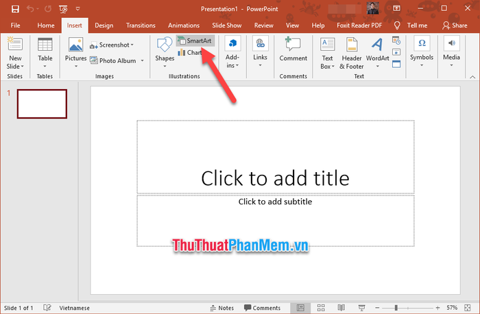Open the Animations tab
Screen dimensions: 480x314
pyautogui.click(x=184, y=25)
